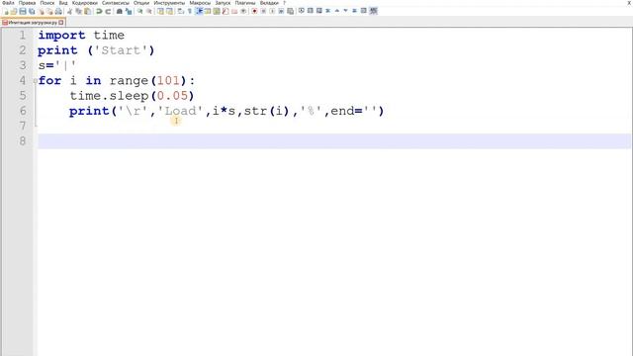Show the Document Map panel

[x=217, y=11]
